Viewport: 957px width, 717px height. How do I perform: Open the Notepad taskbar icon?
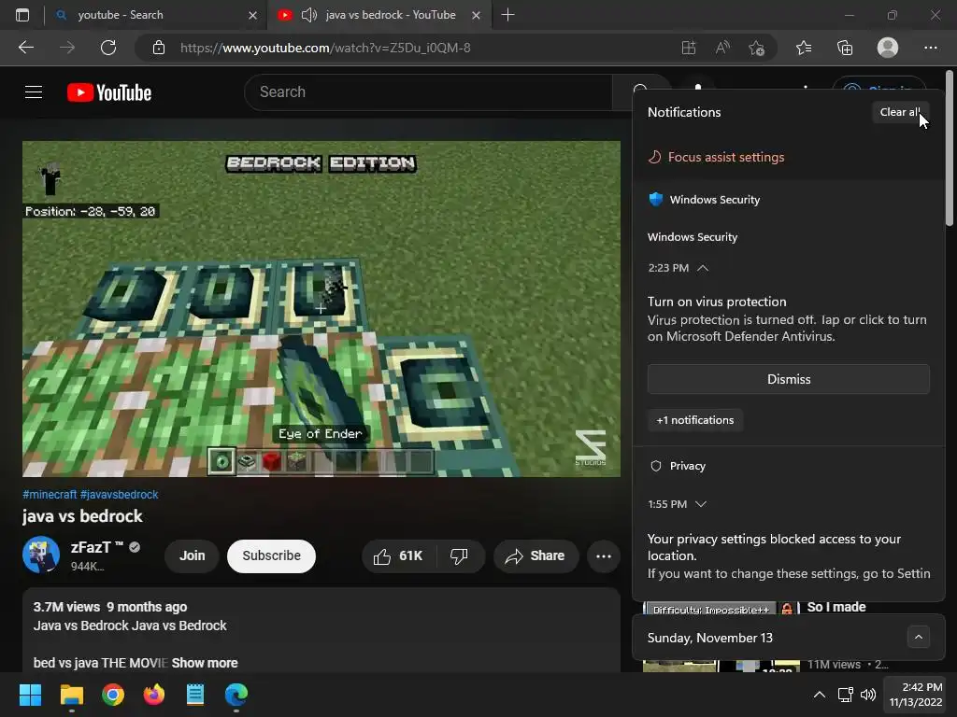tap(195, 695)
